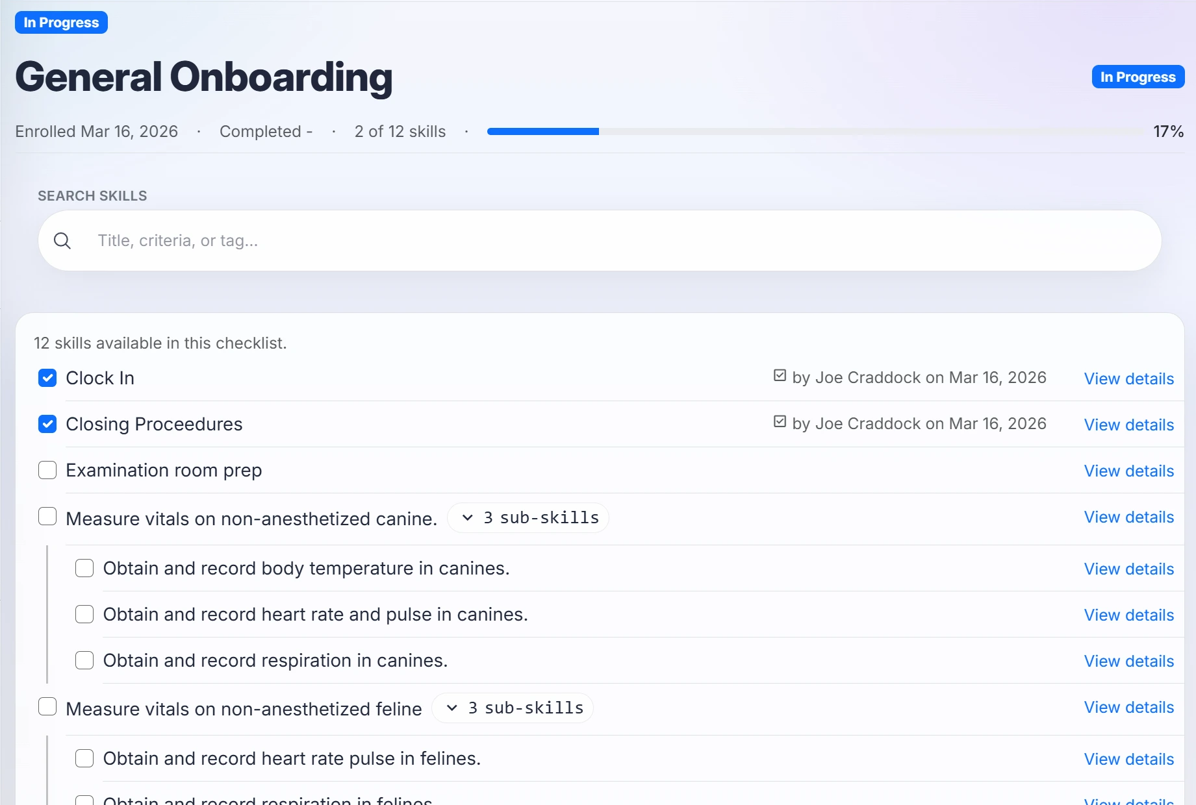The image size is (1196, 805).
Task: Click verification icon beside Clock In signer
Action: (780, 376)
